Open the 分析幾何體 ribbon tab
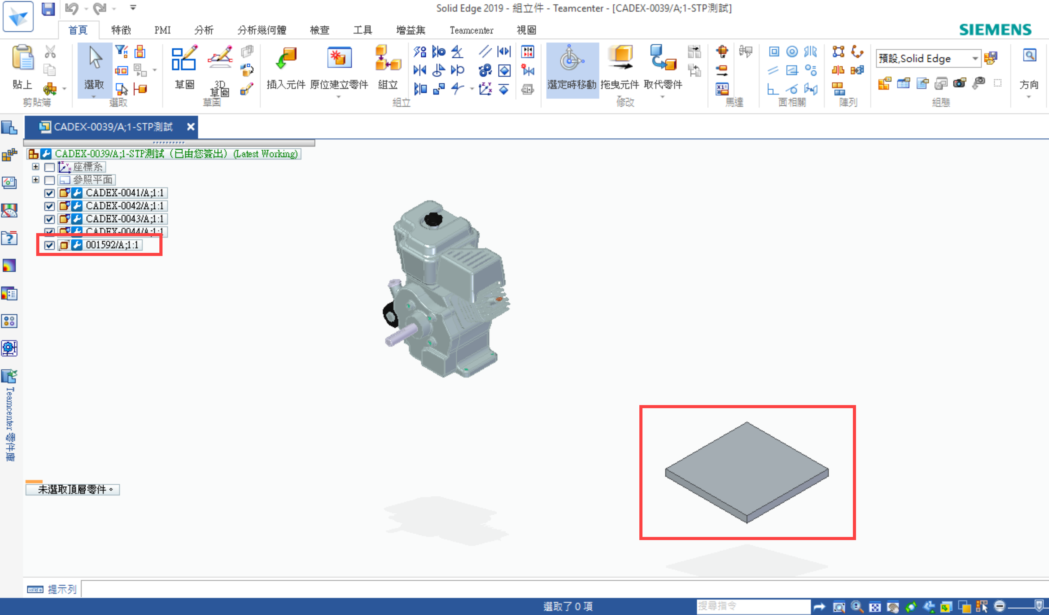1049x615 pixels. (x=262, y=30)
